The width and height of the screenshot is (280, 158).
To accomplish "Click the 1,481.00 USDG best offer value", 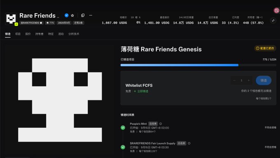I will (157, 23).
